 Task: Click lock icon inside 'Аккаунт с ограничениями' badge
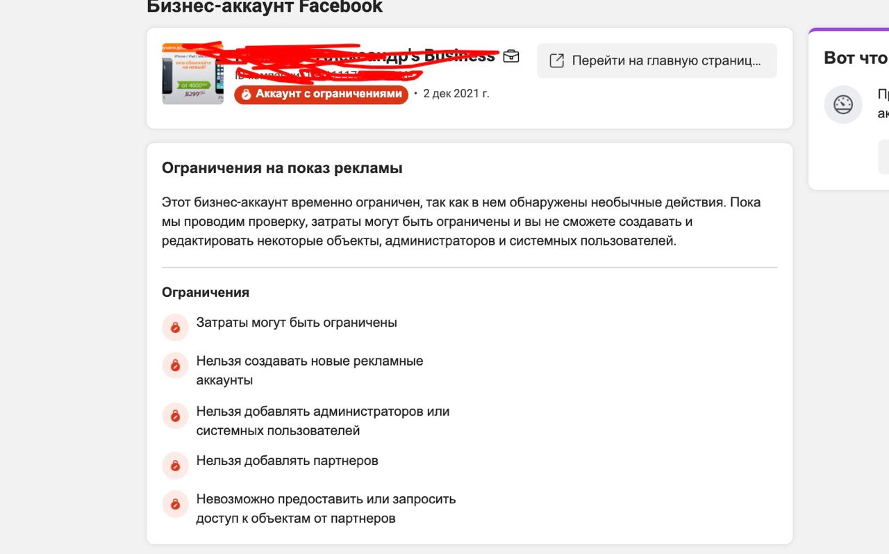coord(246,95)
